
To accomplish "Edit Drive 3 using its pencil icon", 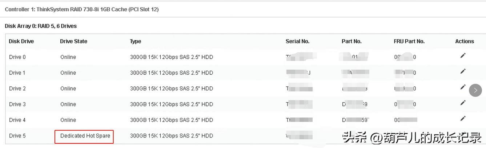I will [463, 103].
